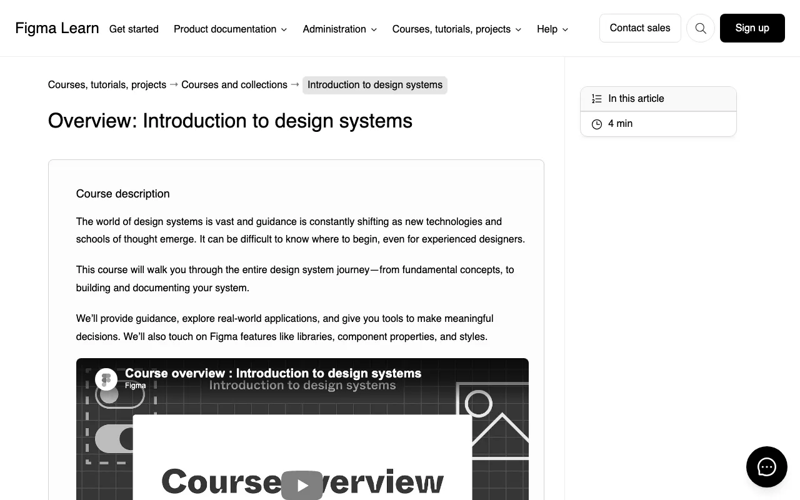Open Courses, tutorials, projects breadcrumb
This screenshot has width=800, height=500.
[x=107, y=85]
